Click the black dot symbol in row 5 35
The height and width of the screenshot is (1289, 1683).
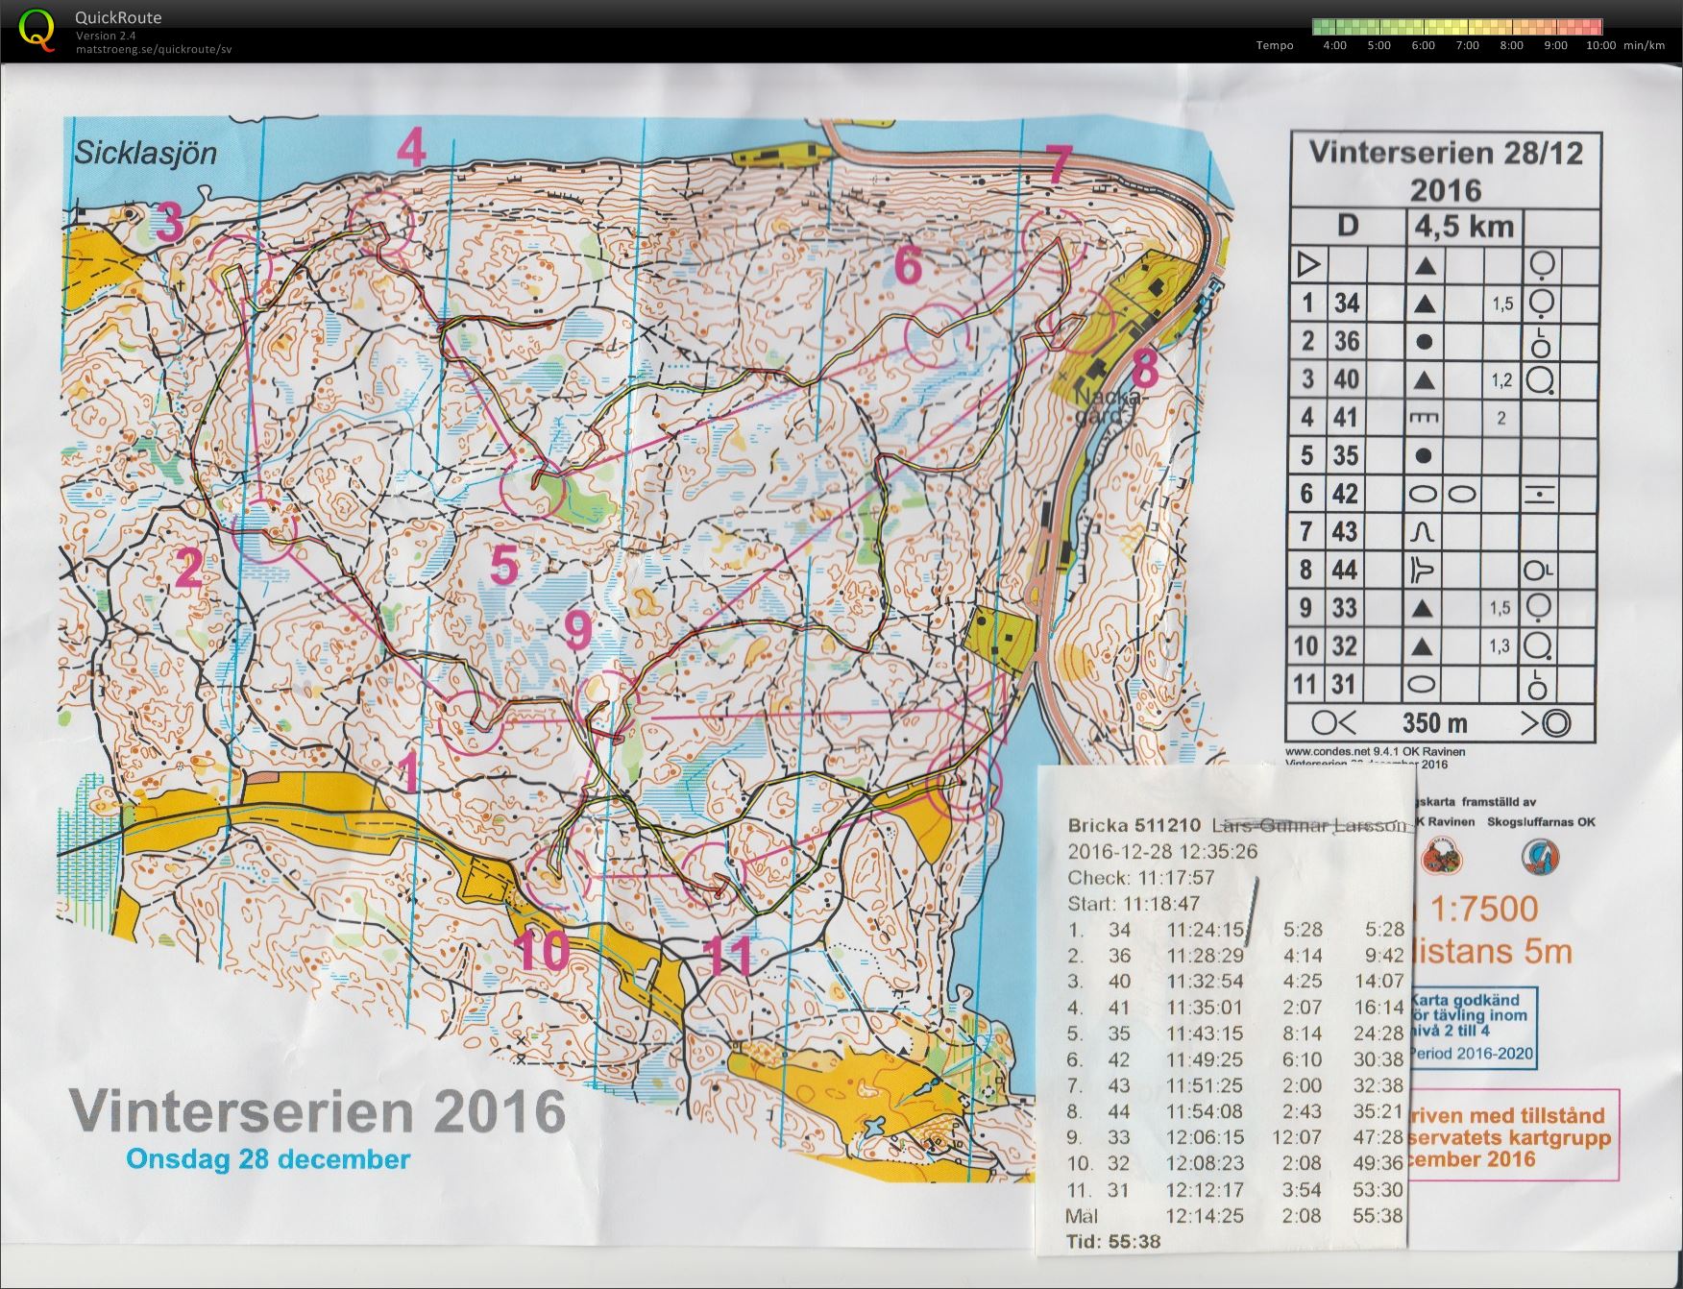[x=1425, y=455]
